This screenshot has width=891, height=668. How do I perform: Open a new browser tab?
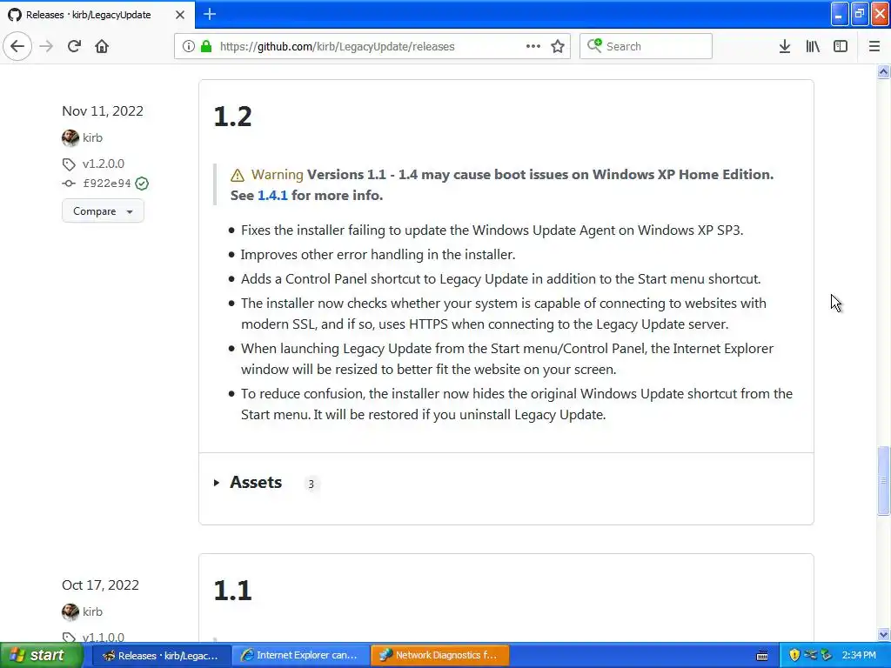coord(209,14)
